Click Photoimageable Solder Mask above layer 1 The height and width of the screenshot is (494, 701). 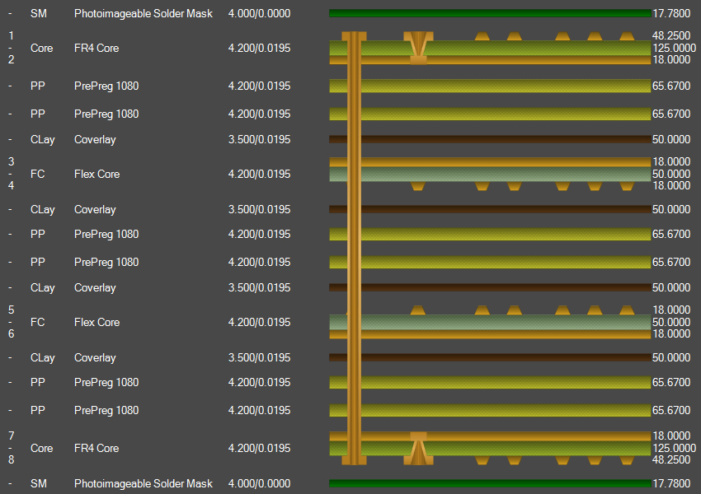(x=143, y=14)
